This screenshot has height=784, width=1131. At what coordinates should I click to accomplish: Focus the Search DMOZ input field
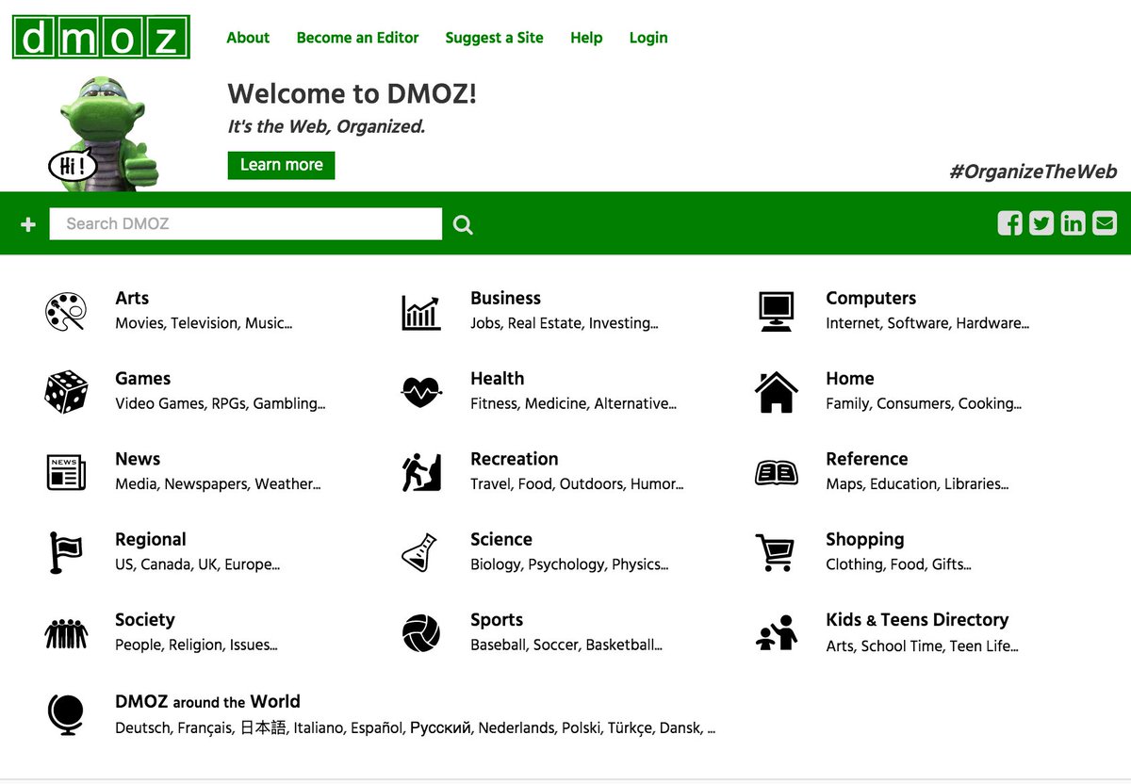tap(246, 223)
